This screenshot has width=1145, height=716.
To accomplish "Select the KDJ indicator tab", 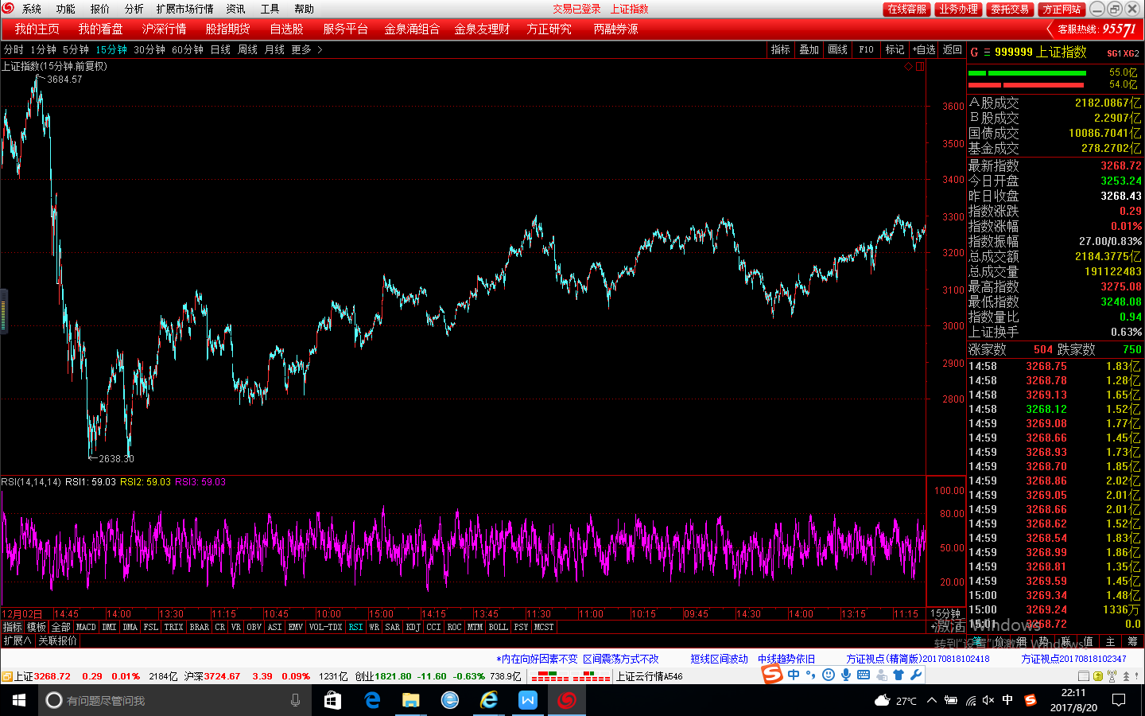I will pyautogui.click(x=413, y=627).
